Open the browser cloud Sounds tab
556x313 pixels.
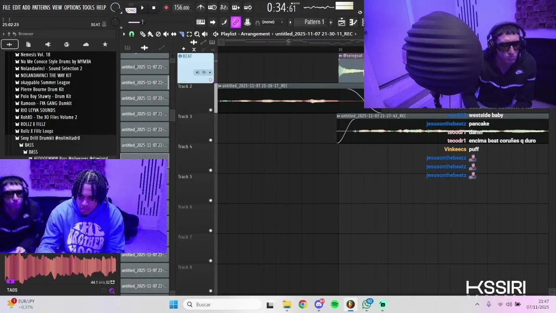pos(86,44)
